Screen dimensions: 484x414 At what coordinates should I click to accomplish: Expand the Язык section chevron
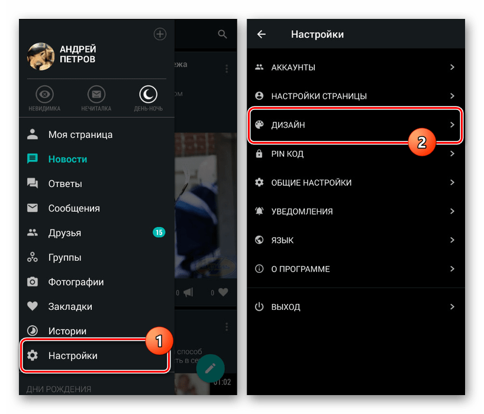point(452,240)
